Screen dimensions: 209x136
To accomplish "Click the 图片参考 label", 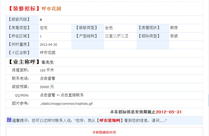I will point(20,103).
